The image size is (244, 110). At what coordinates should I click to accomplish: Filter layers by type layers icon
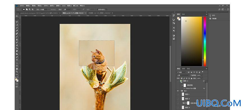click(194, 72)
